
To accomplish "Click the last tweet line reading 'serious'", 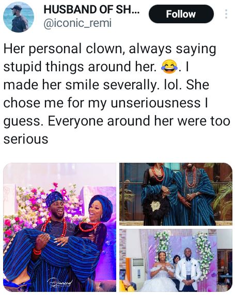I will [x=26, y=139].
